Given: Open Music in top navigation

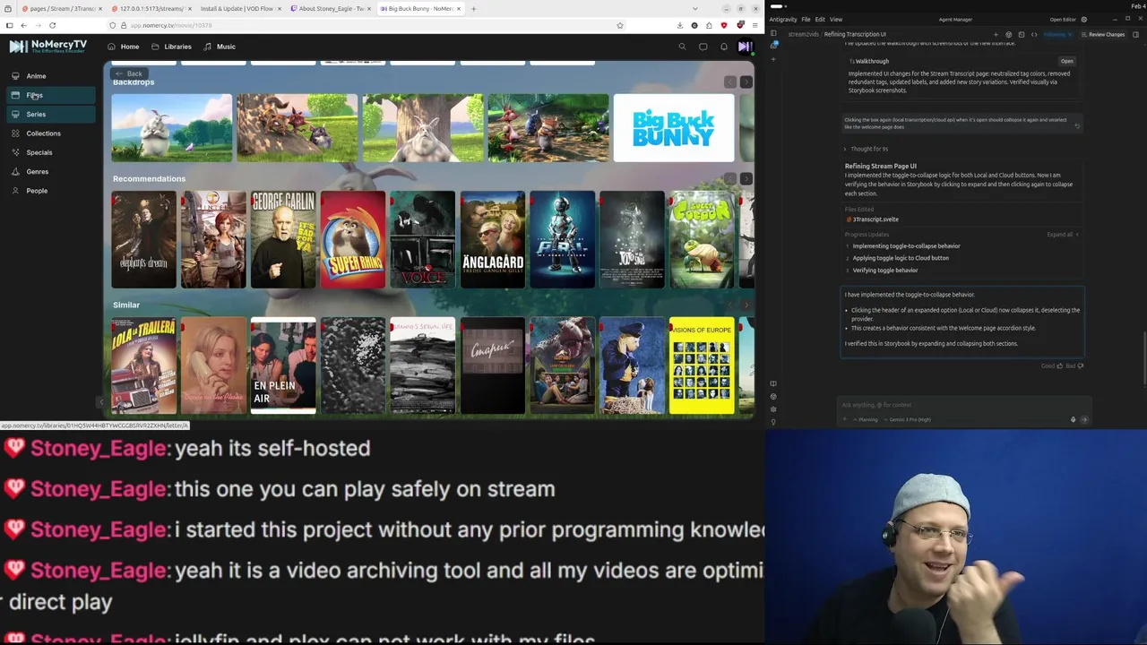Looking at the screenshot, I should [x=220, y=47].
